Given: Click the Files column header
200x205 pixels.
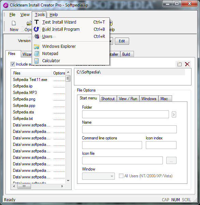Looking at the screenshot, I should pos(31,73).
